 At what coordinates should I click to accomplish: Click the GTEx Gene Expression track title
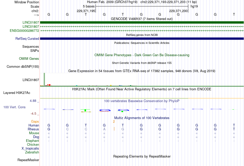[x=142, y=71]
